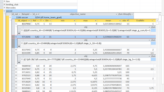
Task: Expand the lending_club row
Action: 4,5
